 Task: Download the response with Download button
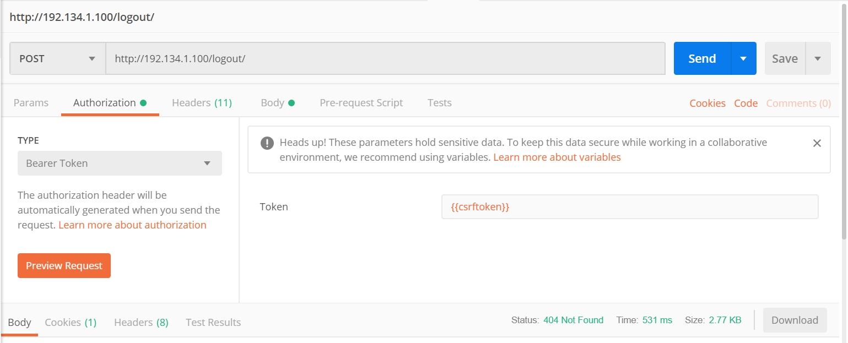(x=795, y=320)
